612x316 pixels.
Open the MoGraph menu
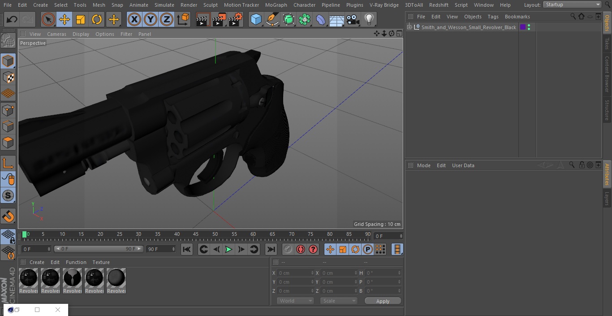point(276,5)
